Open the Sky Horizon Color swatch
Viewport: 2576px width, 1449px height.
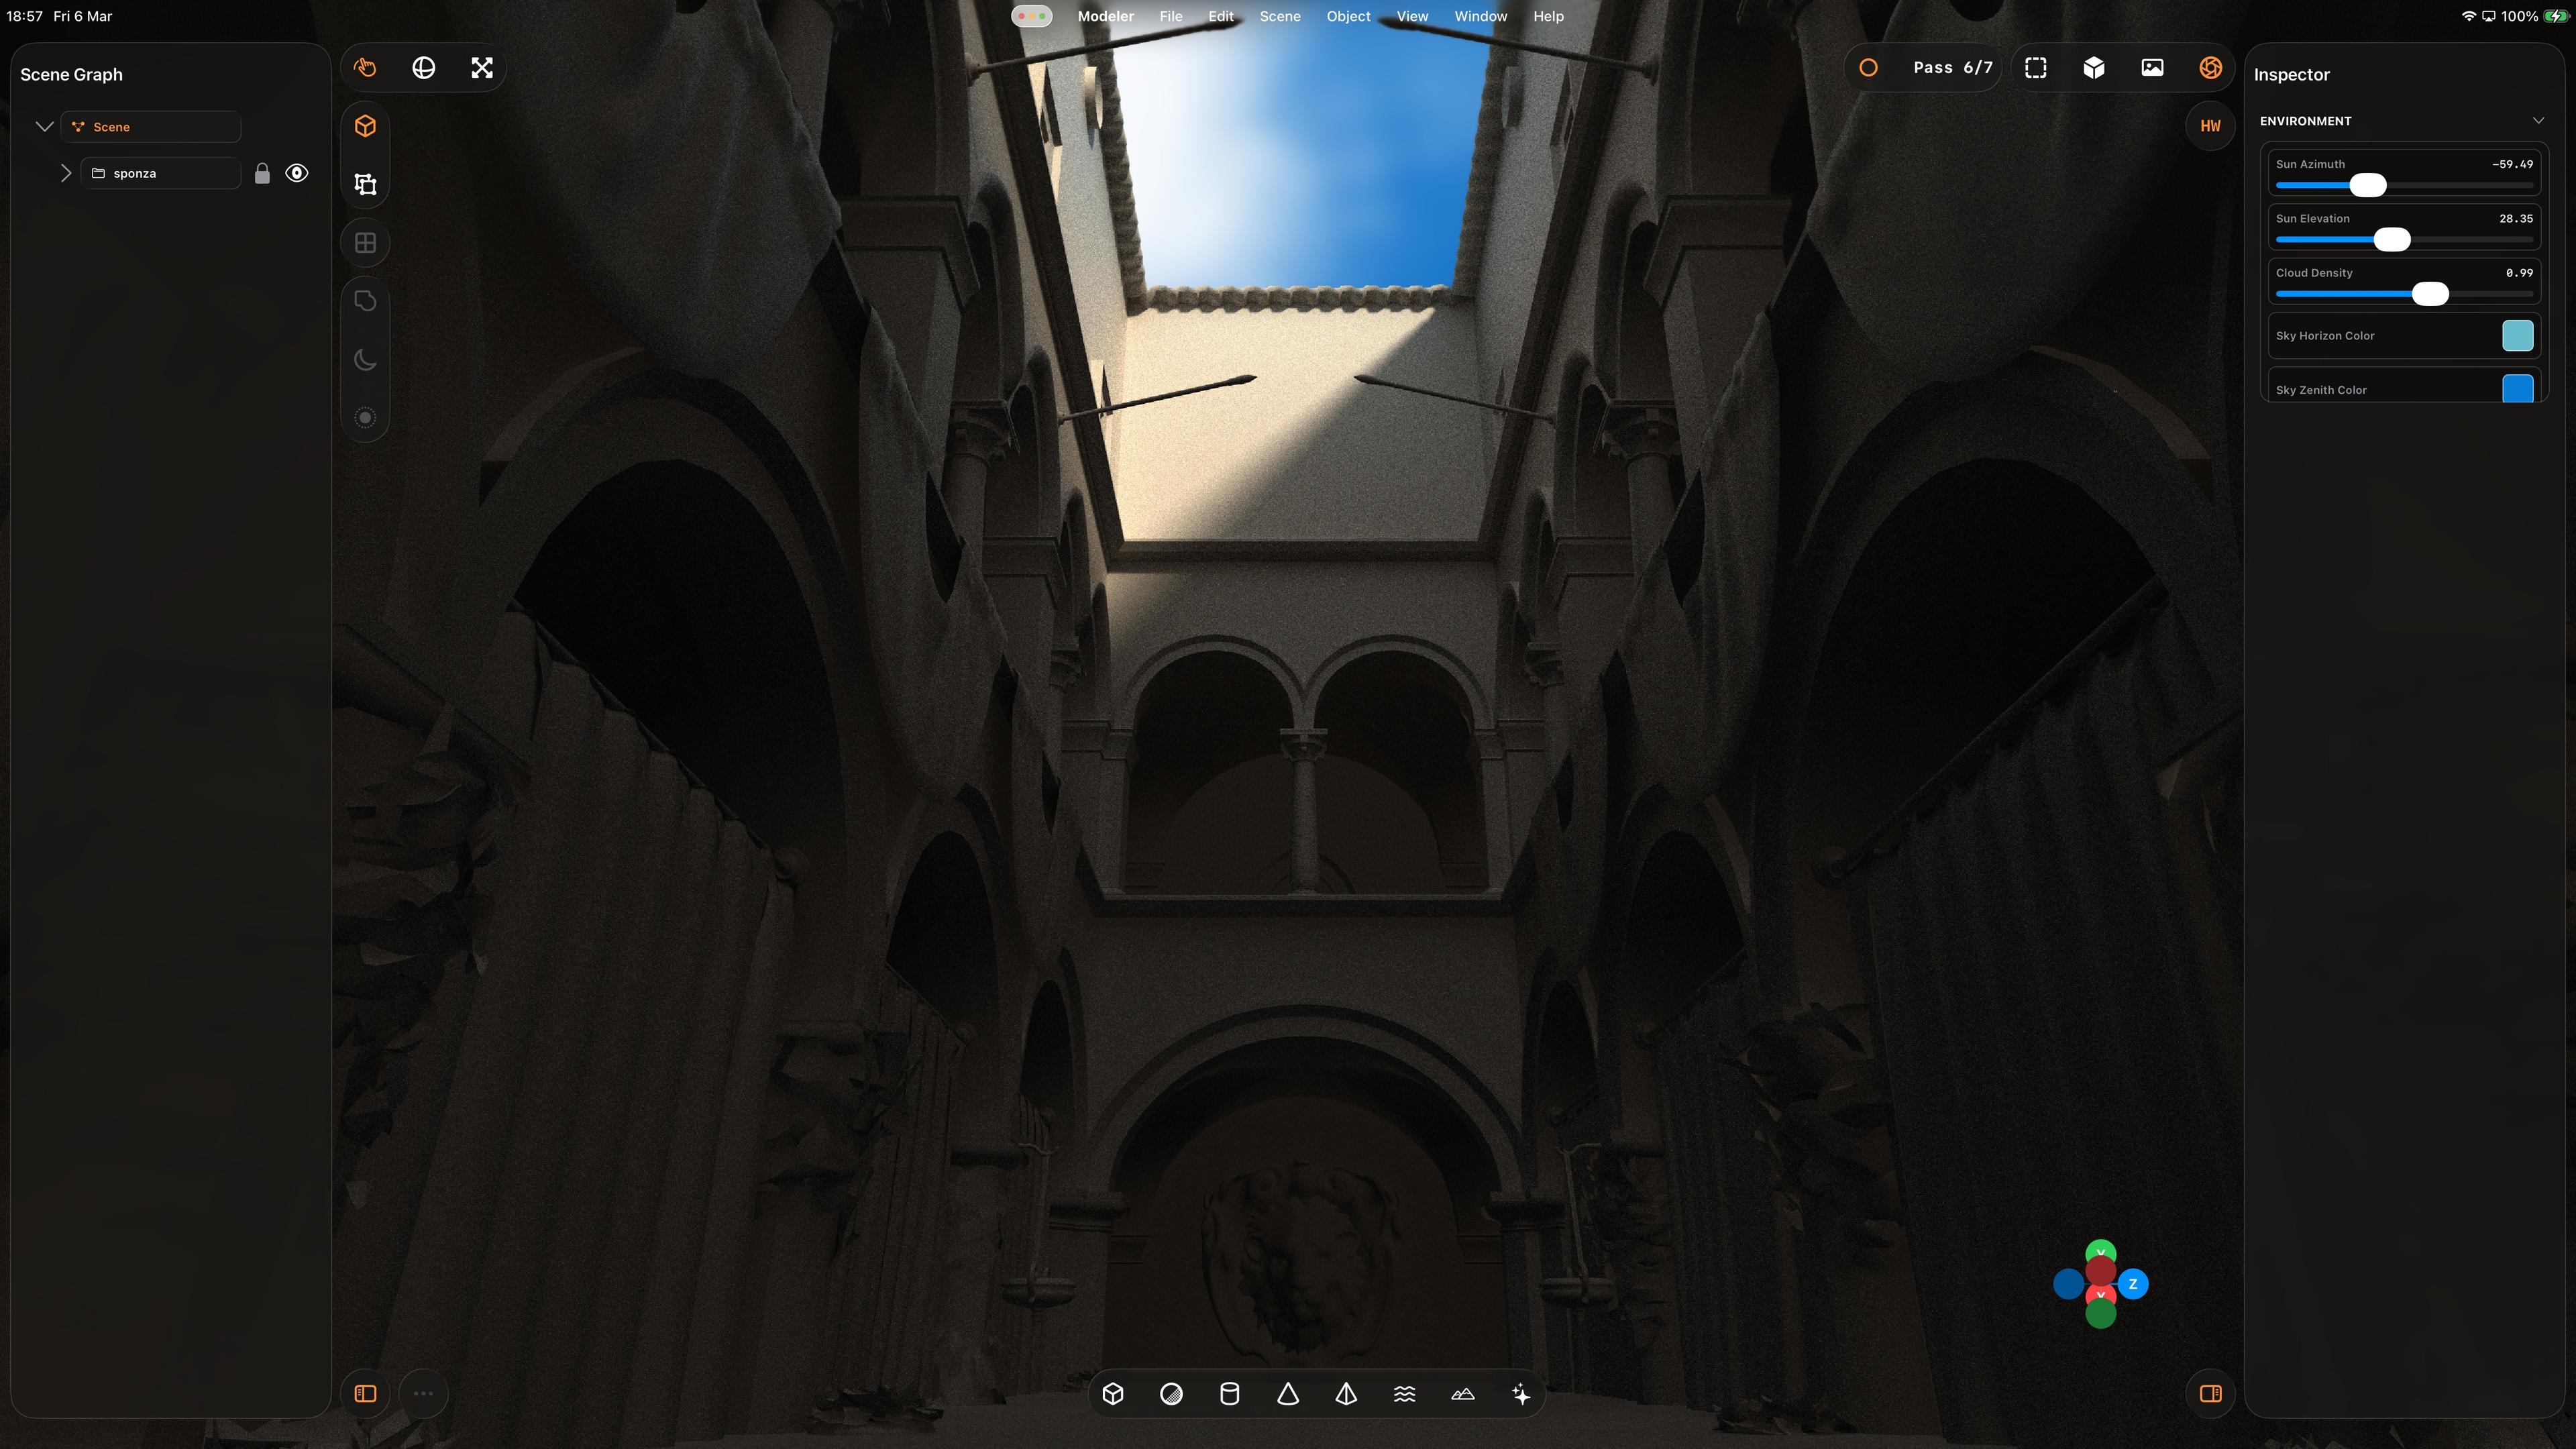(x=2517, y=336)
